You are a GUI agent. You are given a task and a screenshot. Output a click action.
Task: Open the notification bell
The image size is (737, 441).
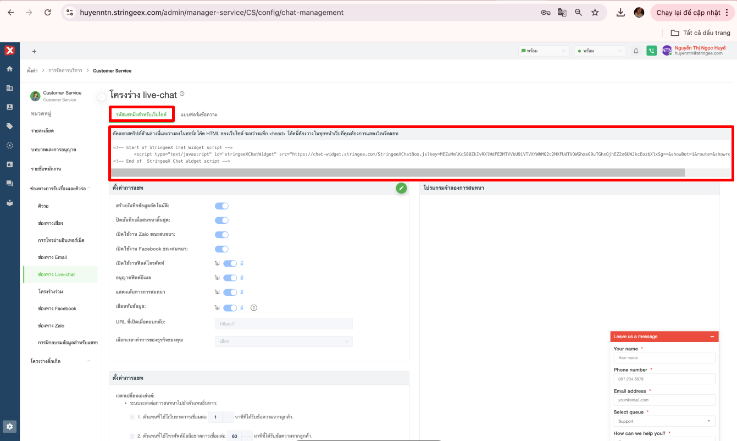pos(636,51)
